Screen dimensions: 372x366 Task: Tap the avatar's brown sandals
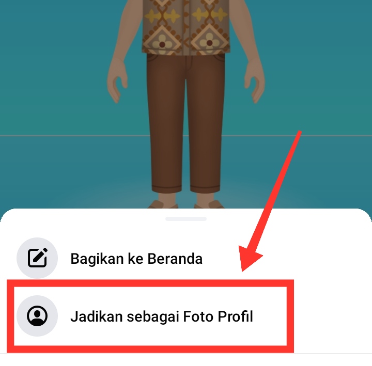click(x=186, y=204)
